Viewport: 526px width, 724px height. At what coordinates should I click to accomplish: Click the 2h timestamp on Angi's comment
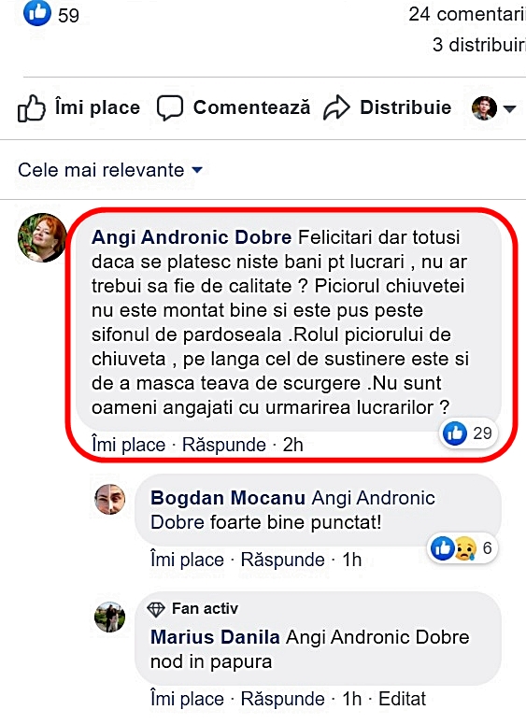coord(292,445)
